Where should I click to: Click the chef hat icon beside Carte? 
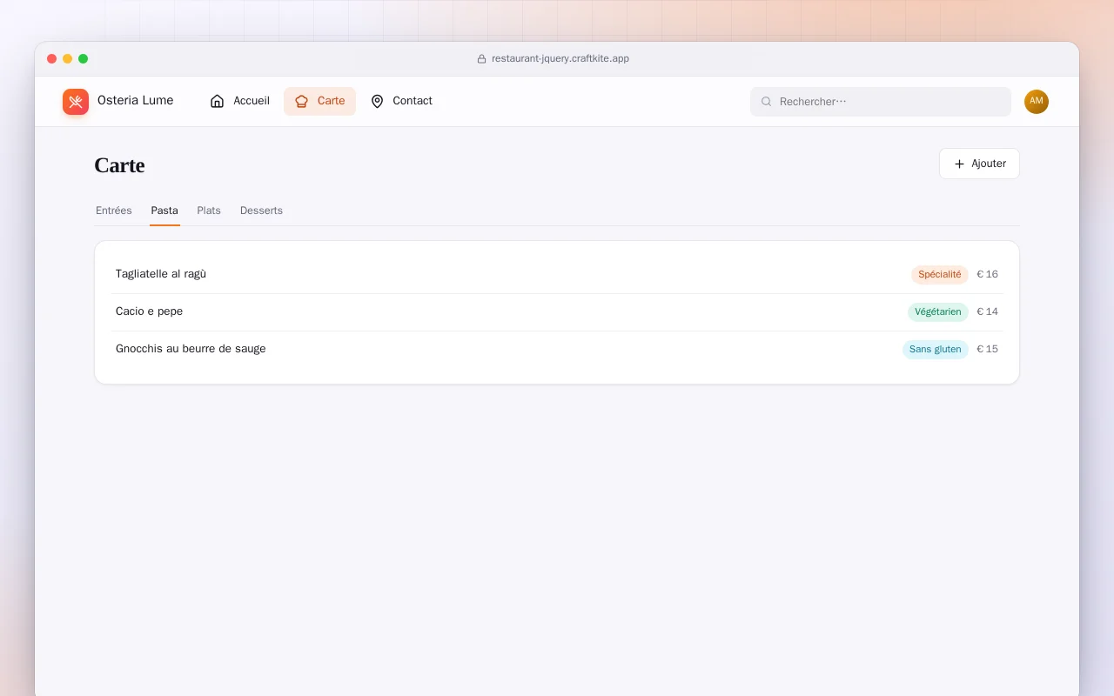pyautogui.click(x=302, y=101)
